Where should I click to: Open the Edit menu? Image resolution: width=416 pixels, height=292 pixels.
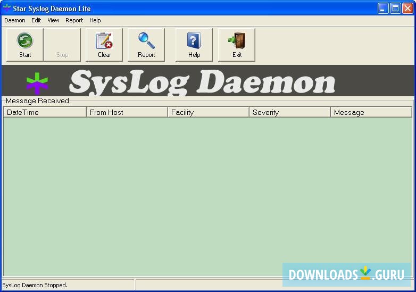[x=36, y=20]
